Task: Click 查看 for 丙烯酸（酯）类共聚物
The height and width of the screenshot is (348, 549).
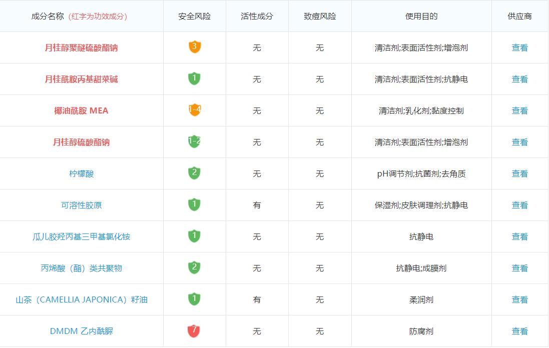Action: [x=519, y=268]
